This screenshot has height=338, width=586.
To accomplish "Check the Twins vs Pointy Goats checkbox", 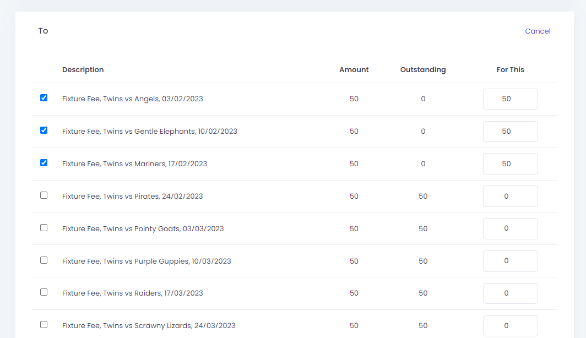I will point(44,228).
